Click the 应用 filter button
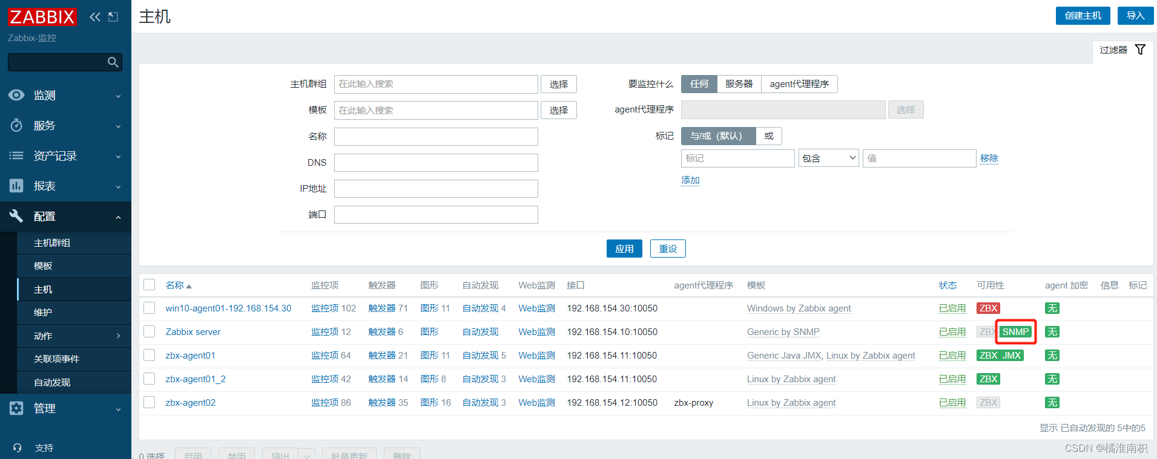Viewport: 1157px width, 459px height. tap(624, 249)
